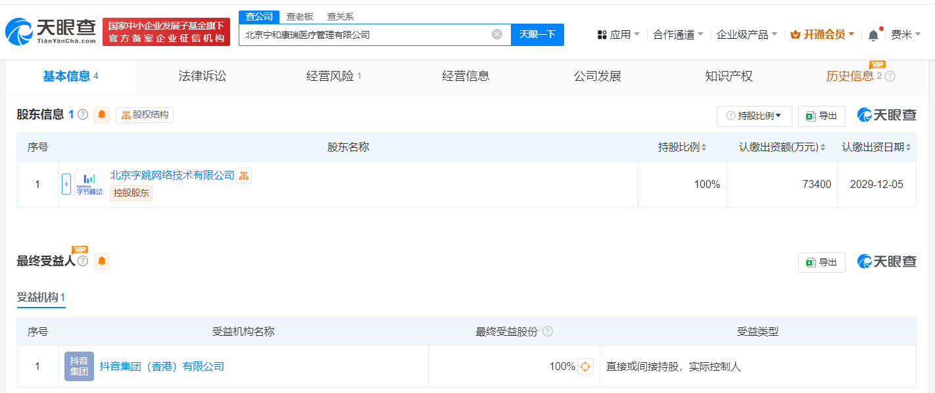Click the notification bell icon in header
935x393 pixels.
(x=873, y=35)
